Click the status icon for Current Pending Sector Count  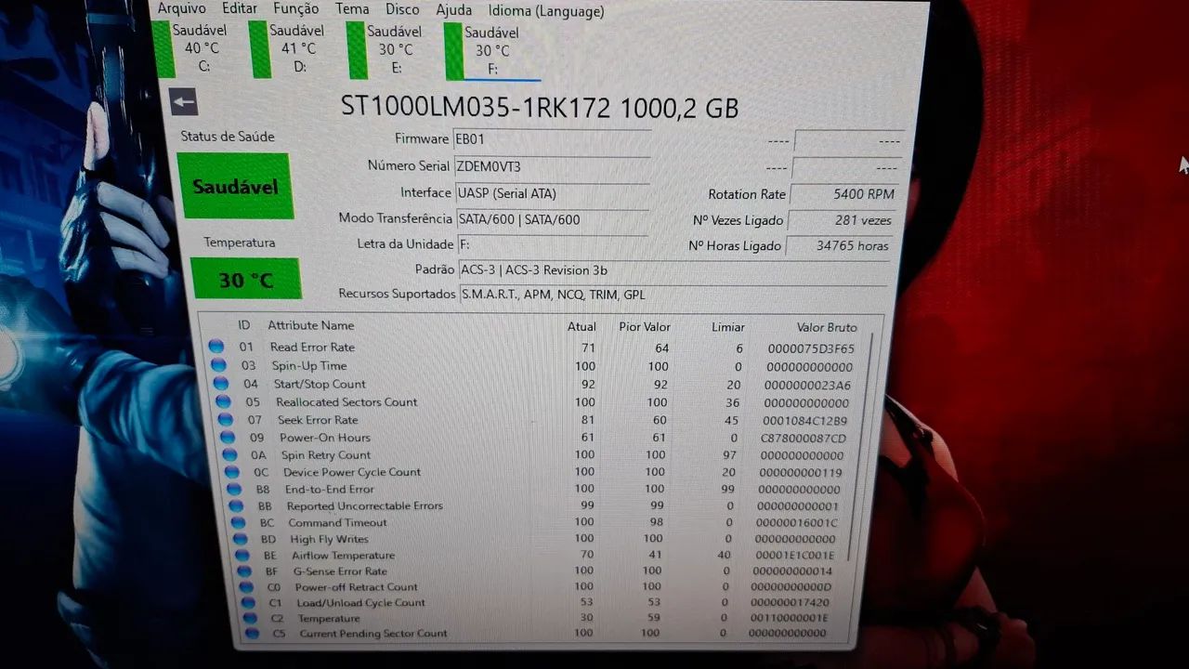point(252,633)
